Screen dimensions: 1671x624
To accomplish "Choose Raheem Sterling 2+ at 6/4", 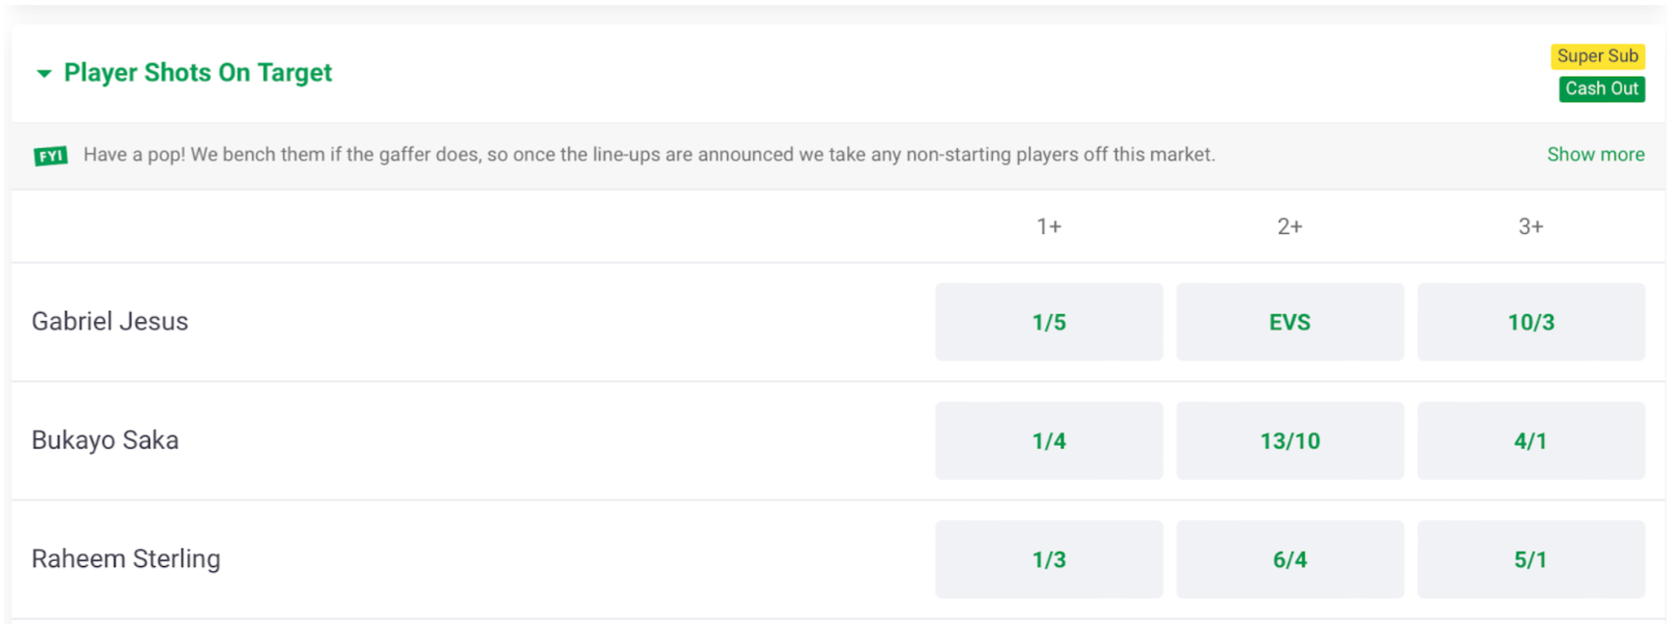I will [x=1289, y=559].
